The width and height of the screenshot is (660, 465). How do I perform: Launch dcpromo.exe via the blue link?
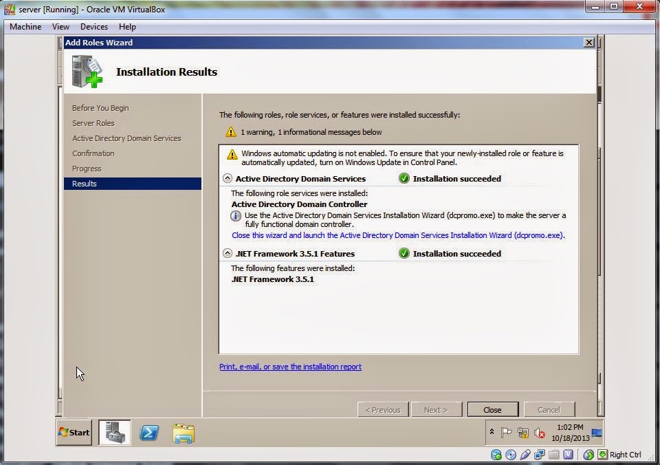pos(398,235)
